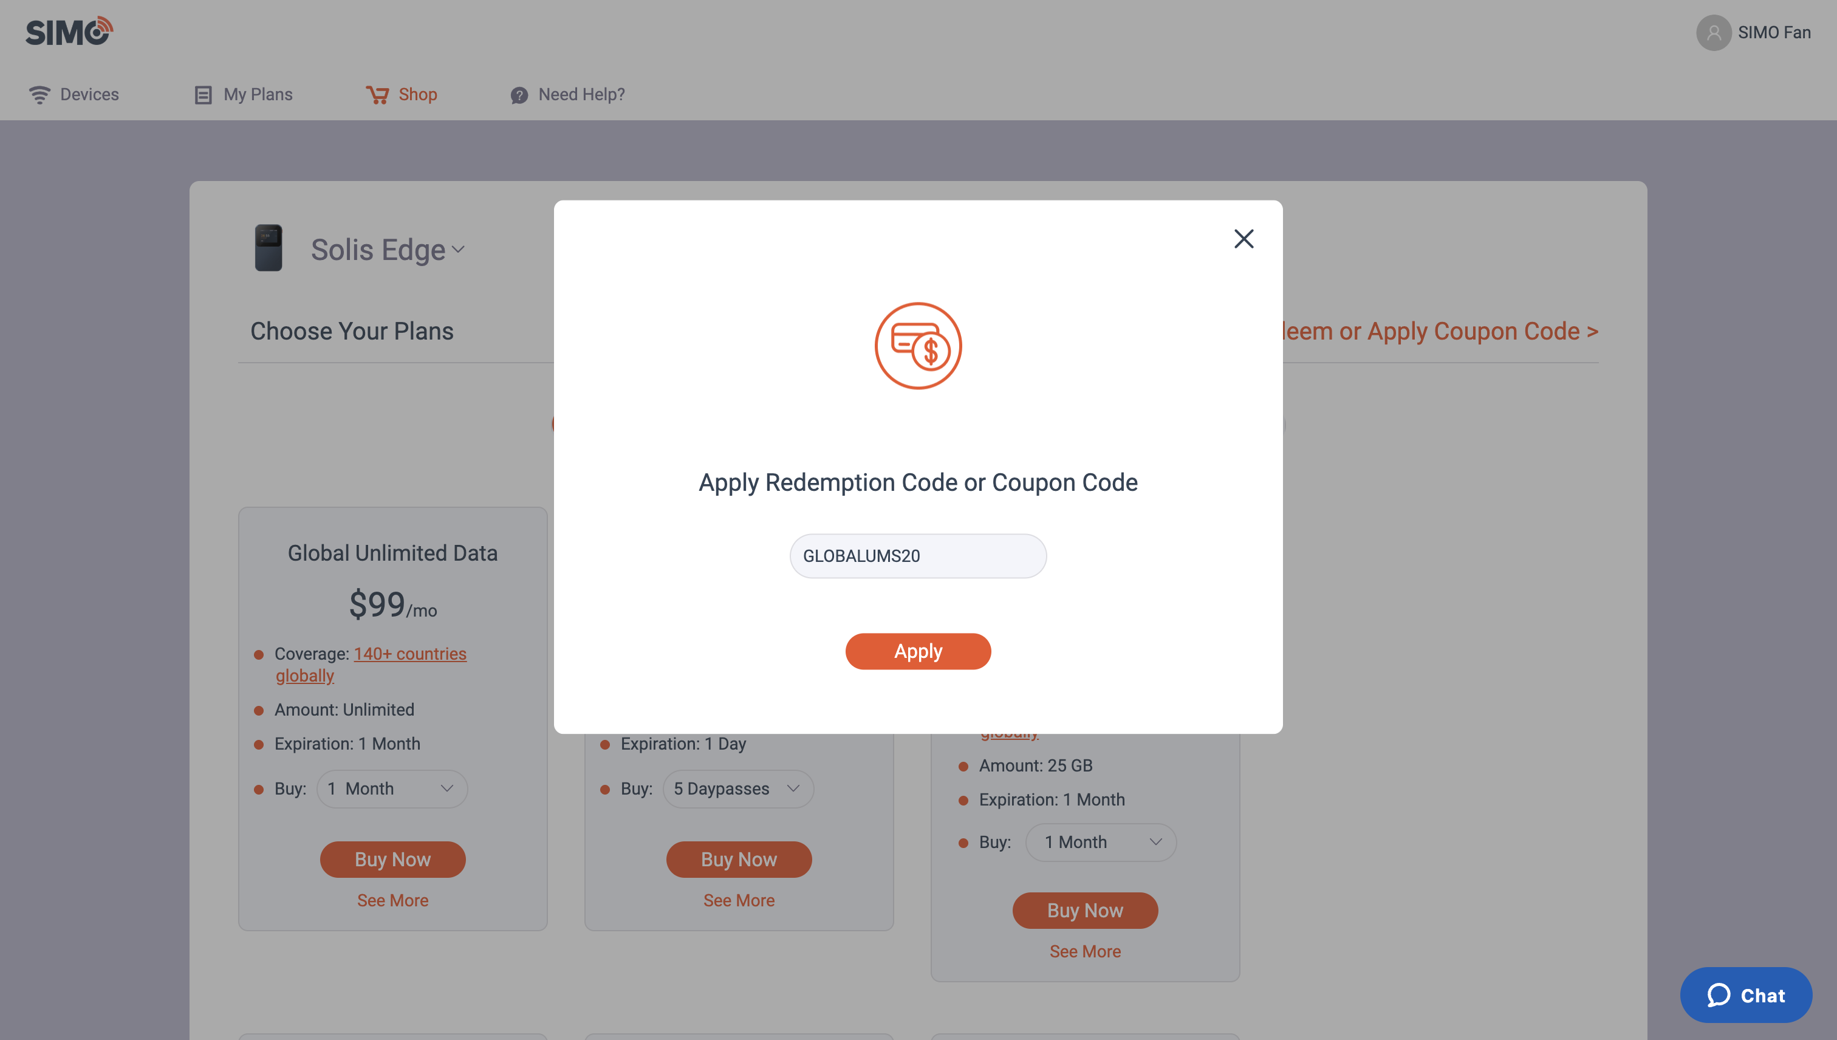Close the coupon code dialog
The height and width of the screenshot is (1040, 1837).
tap(1243, 239)
